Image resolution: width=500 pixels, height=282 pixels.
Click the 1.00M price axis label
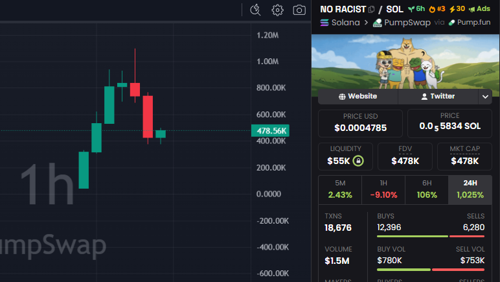tap(267, 61)
